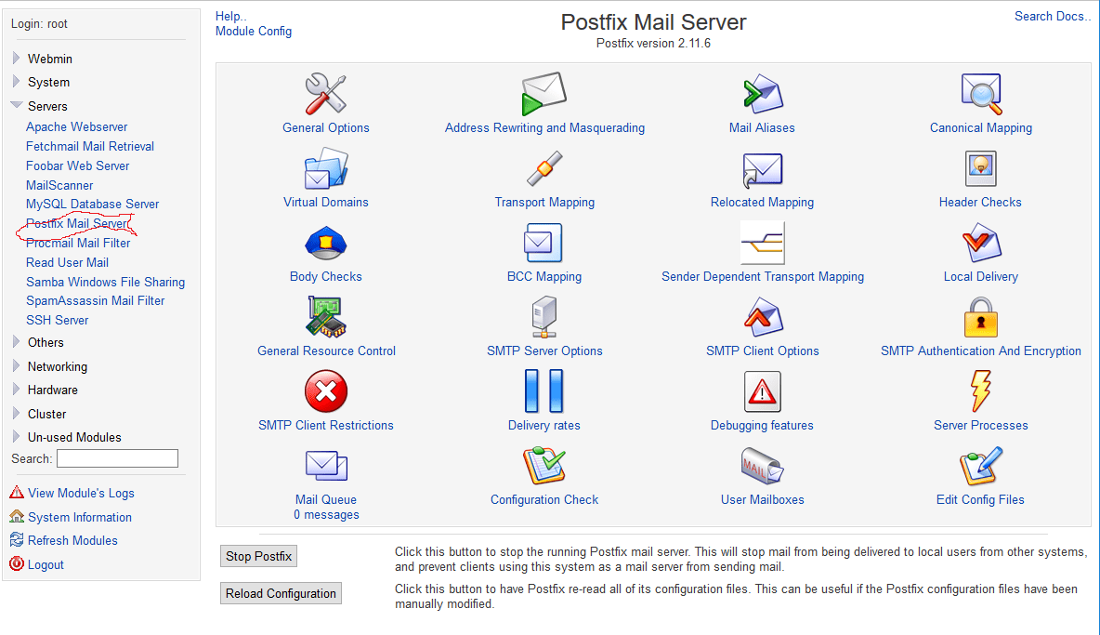Collapse the Servers category arrow
The height and width of the screenshot is (635, 1100).
[16, 105]
